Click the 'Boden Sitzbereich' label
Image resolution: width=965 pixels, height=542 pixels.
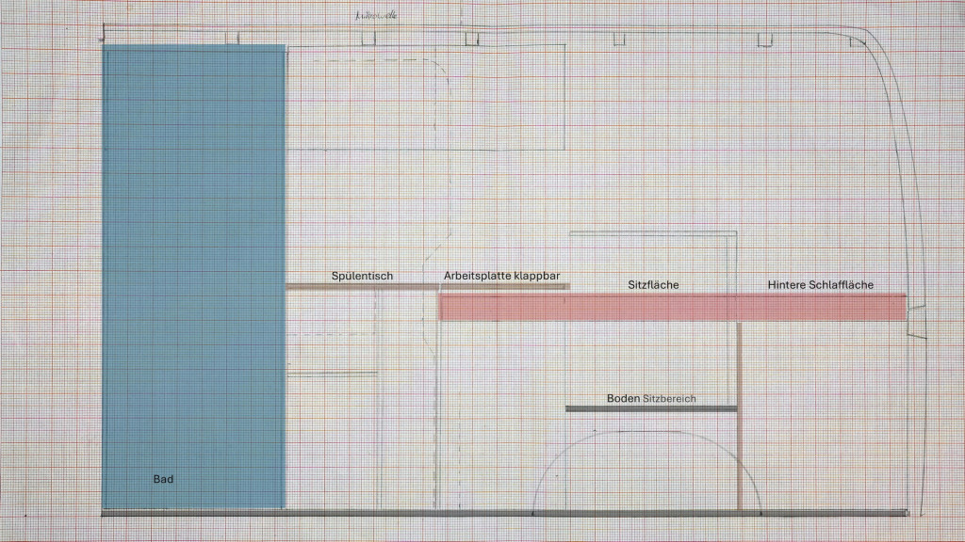coord(651,399)
